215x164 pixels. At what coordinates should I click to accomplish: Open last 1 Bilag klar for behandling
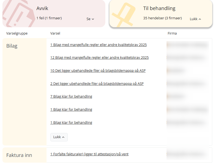[x=71, y=122]
